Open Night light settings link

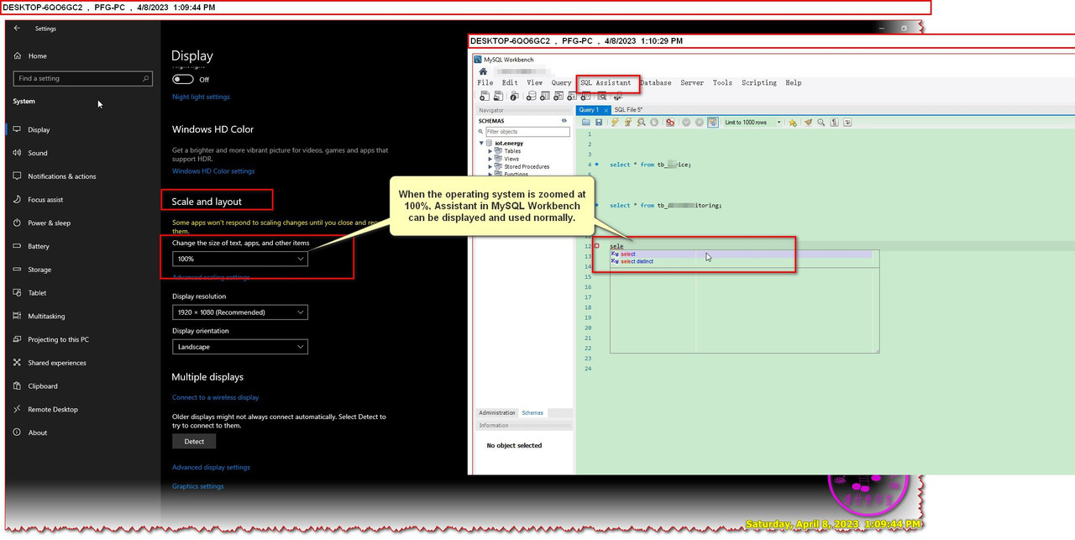201,97
